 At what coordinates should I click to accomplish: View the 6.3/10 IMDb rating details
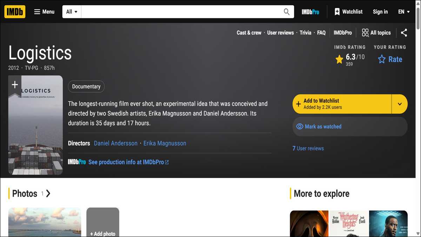tap(350, 59)
